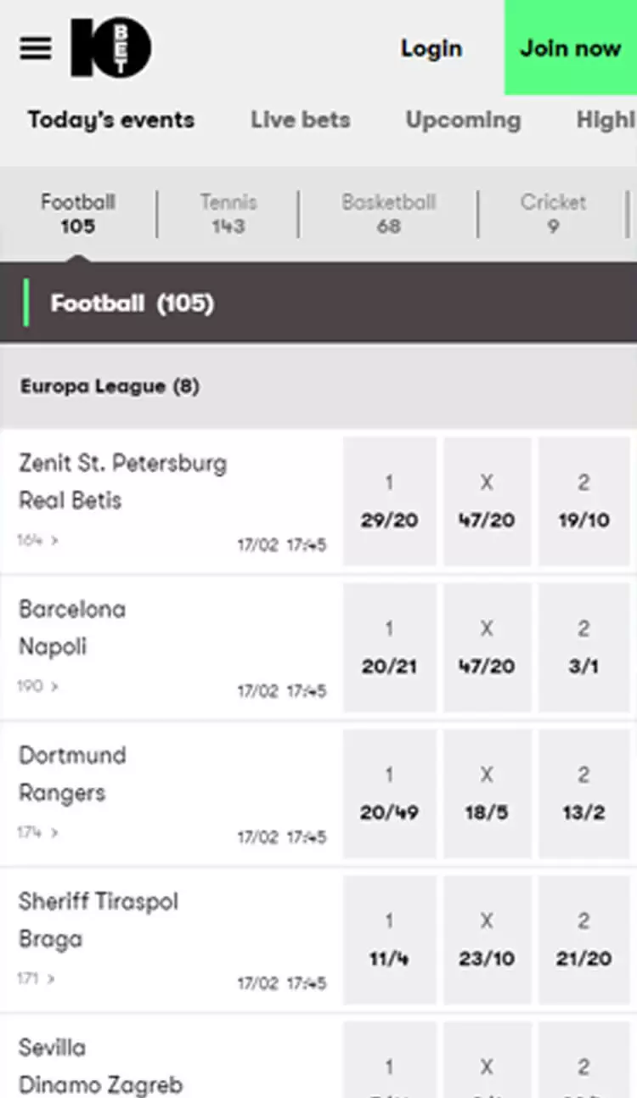
Task: Expand 171 more markets for Sheriff Tiraspol match
Action: (37, 978)
